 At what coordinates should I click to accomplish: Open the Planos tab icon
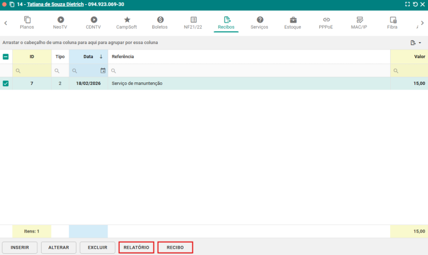[x=27, y=20]
